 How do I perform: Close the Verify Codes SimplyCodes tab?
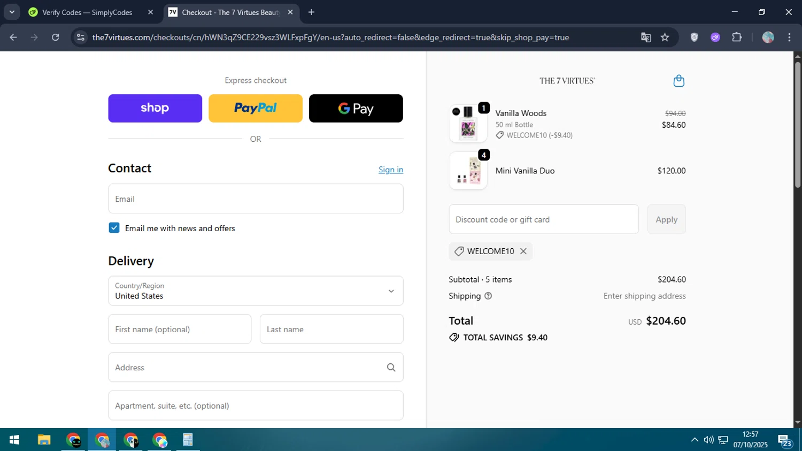click(x=150, y=12)
